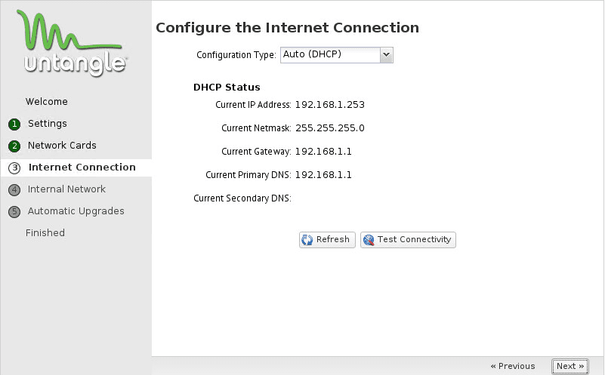Click the step 2 green circle icon
Screen dimensions: 605x375
tap(14, 146)
